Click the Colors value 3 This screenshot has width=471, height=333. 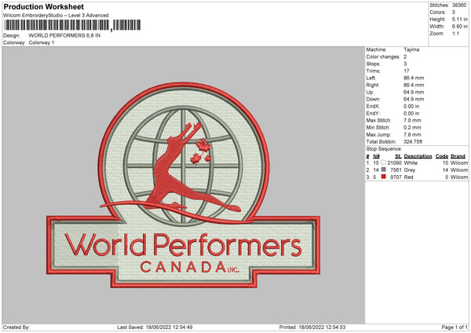(x=454, y=13)
